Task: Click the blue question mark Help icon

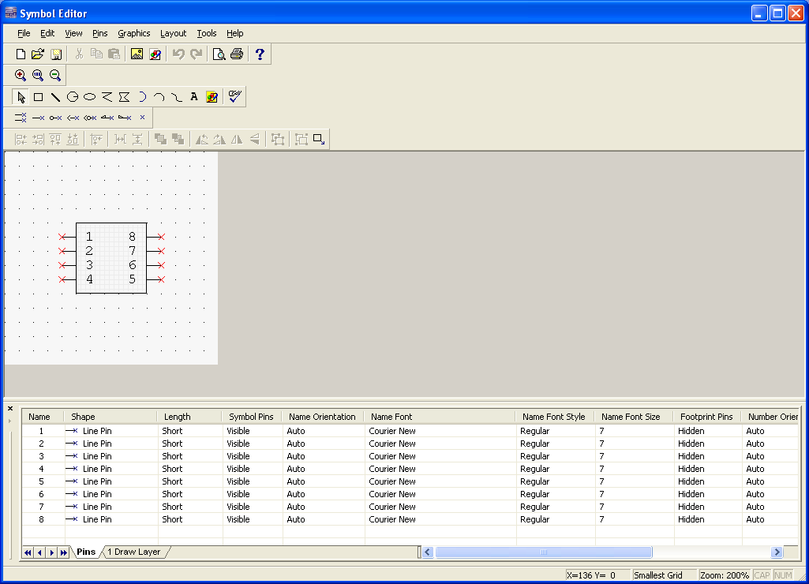Action: 260,54
